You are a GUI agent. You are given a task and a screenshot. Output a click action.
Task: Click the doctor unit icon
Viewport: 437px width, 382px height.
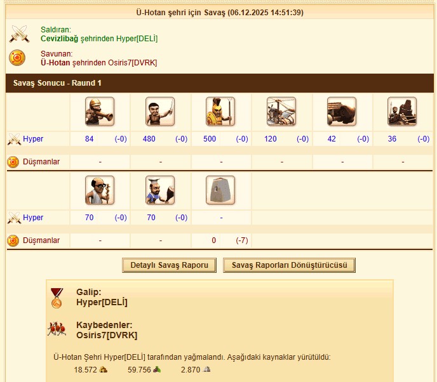pyautogui.click(x=100, y=190)
